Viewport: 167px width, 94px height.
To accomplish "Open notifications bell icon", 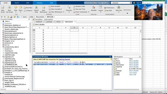I will click(x=134, y=3).
